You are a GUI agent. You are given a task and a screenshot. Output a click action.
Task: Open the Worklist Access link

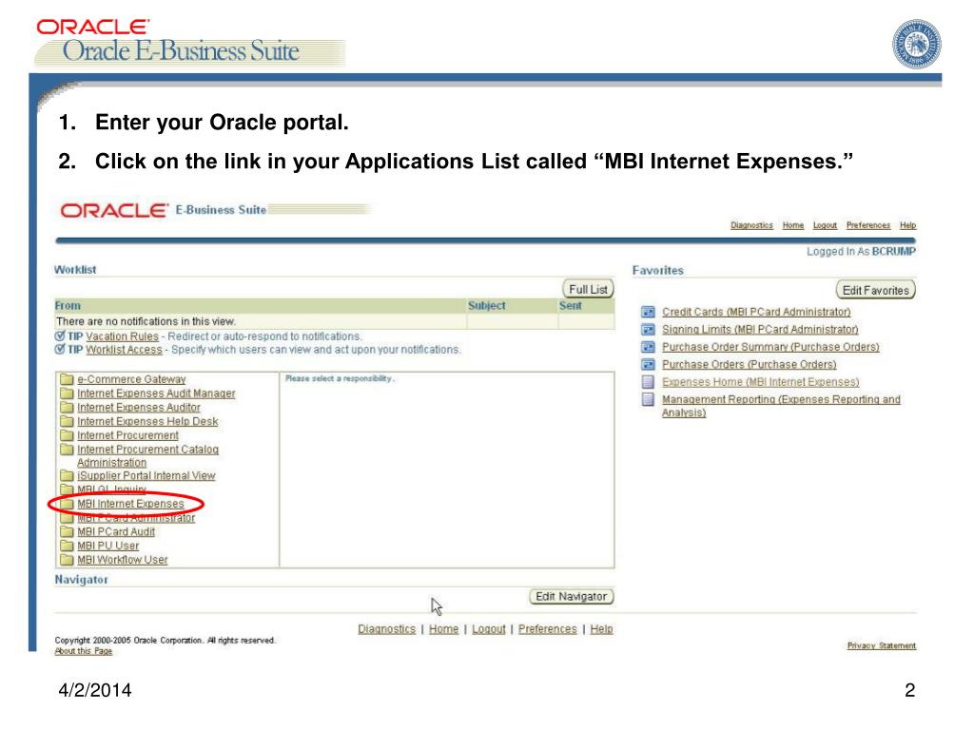(124, 350)
